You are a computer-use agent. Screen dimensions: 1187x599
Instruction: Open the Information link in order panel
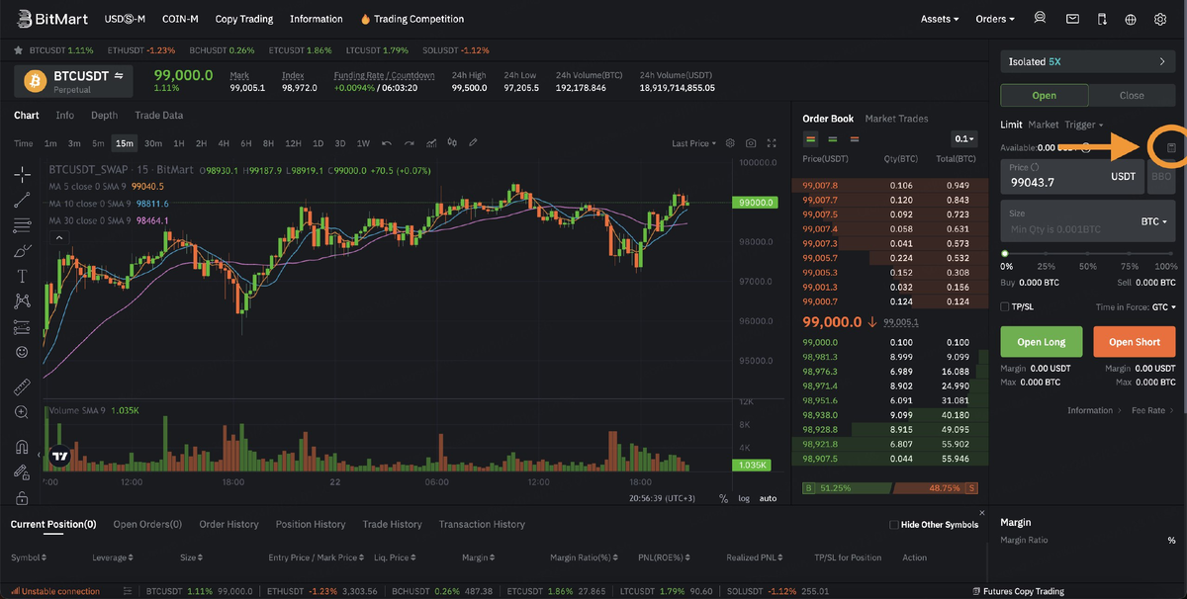point(1094,410)
